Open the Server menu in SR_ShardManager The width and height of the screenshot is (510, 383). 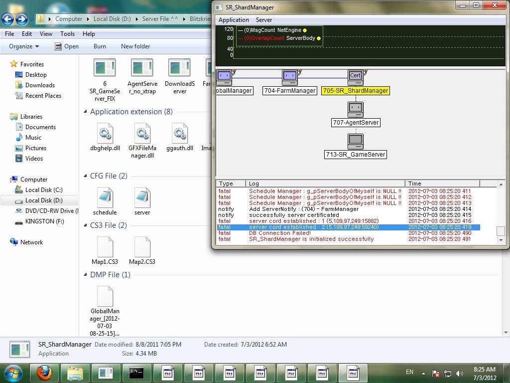pos(264,20)
